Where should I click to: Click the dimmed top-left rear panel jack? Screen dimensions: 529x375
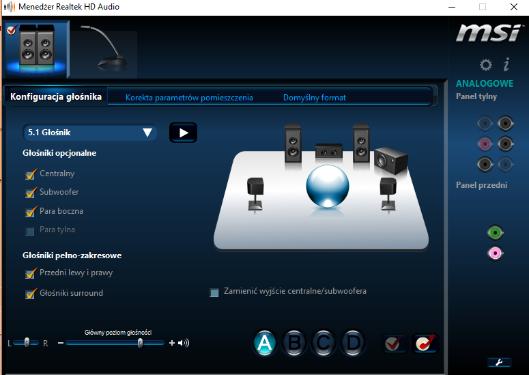pyautogui.click(x=485, y=124)
